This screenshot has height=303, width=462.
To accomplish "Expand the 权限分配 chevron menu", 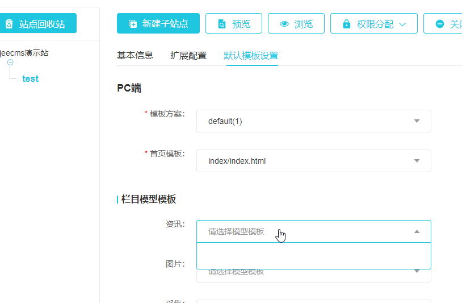I will [x=403, y=24].
